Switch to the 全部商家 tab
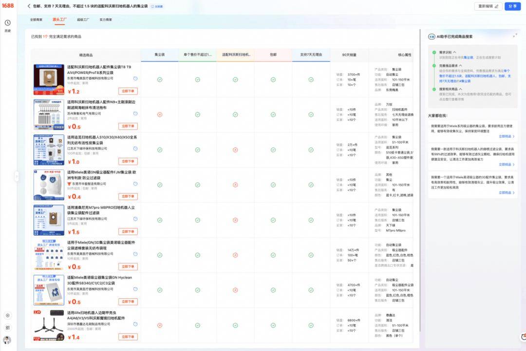 click(x=36, y=20)
